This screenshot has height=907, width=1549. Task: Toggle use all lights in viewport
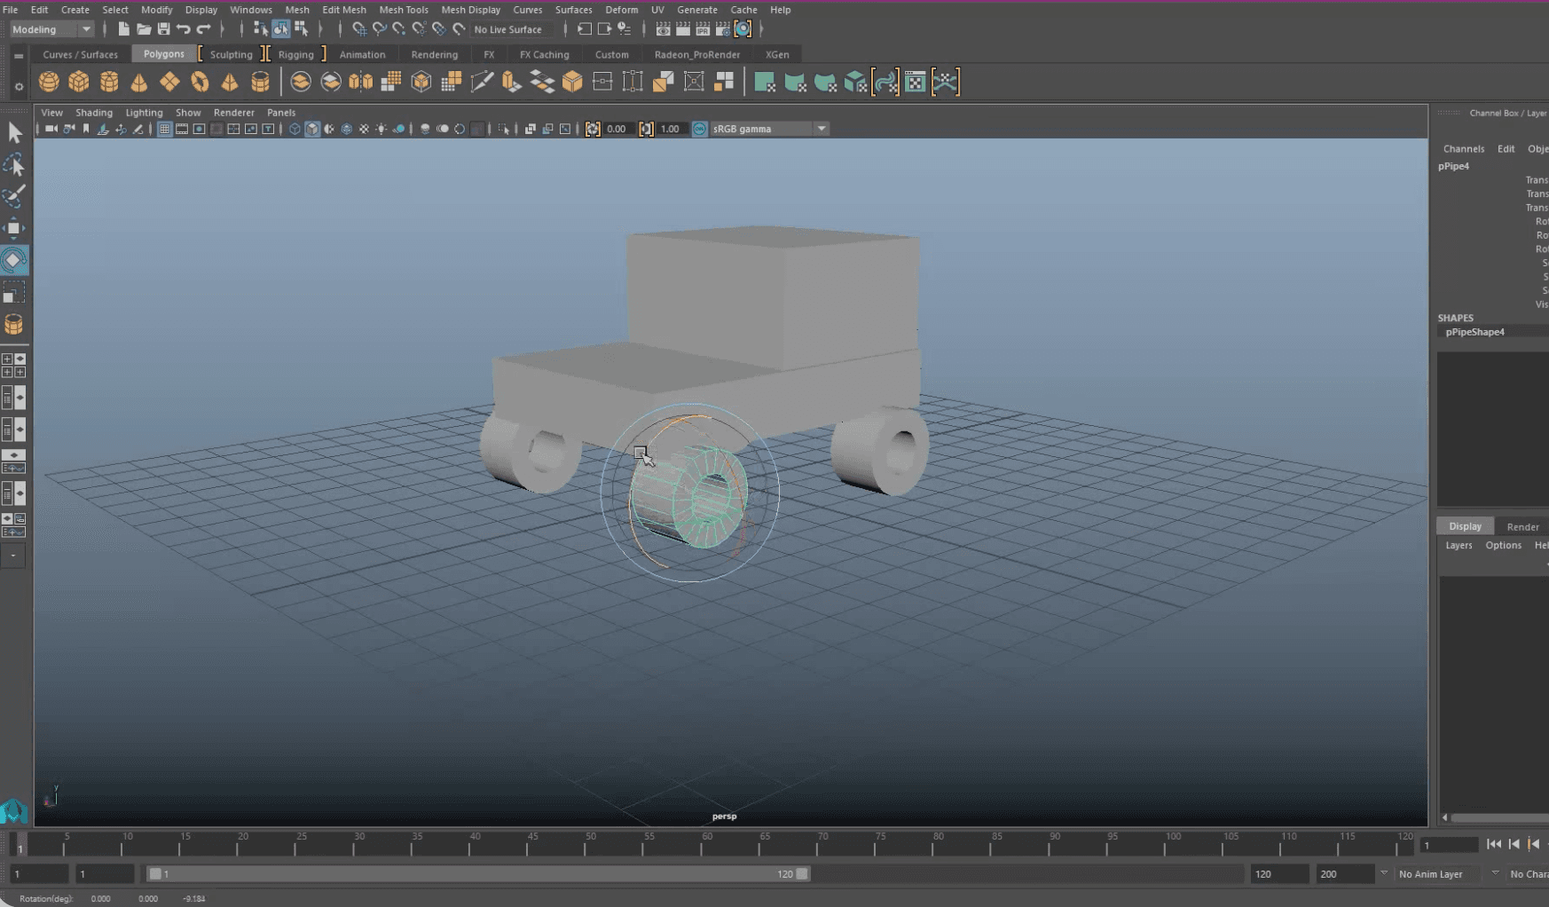tap(381, 129)
